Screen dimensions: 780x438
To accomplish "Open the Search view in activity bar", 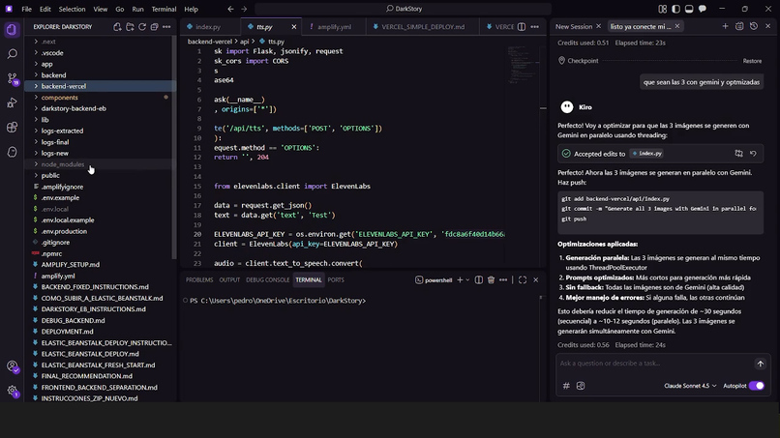I will [x=12, y=54].
